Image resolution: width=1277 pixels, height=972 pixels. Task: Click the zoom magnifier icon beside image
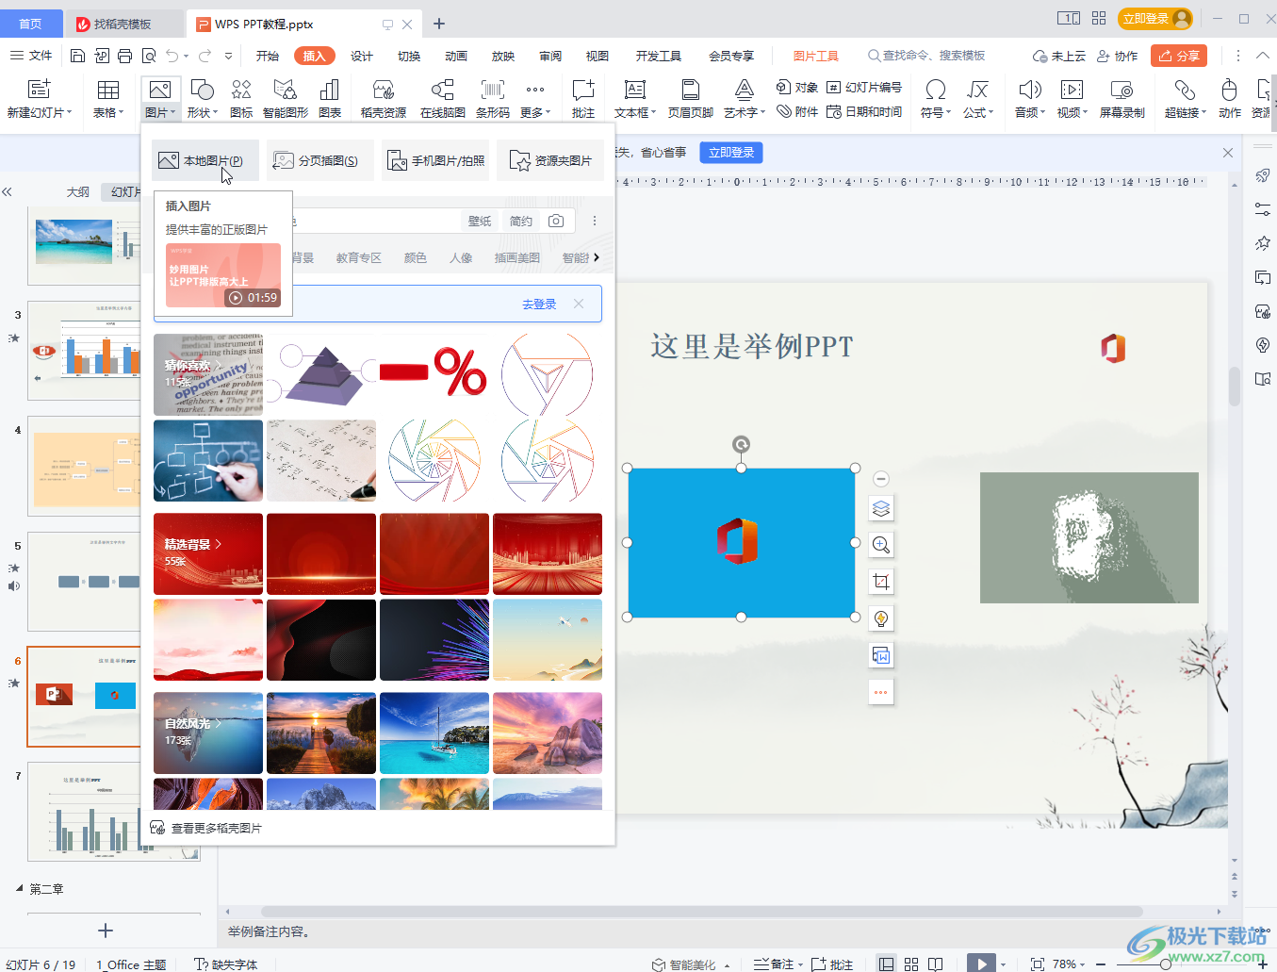pos(881,545)
